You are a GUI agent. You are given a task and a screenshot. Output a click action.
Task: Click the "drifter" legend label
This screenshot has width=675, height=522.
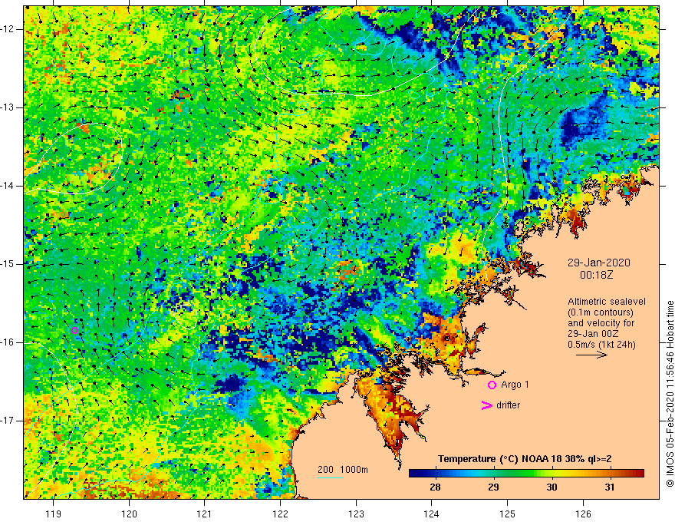tap(508, 405)
